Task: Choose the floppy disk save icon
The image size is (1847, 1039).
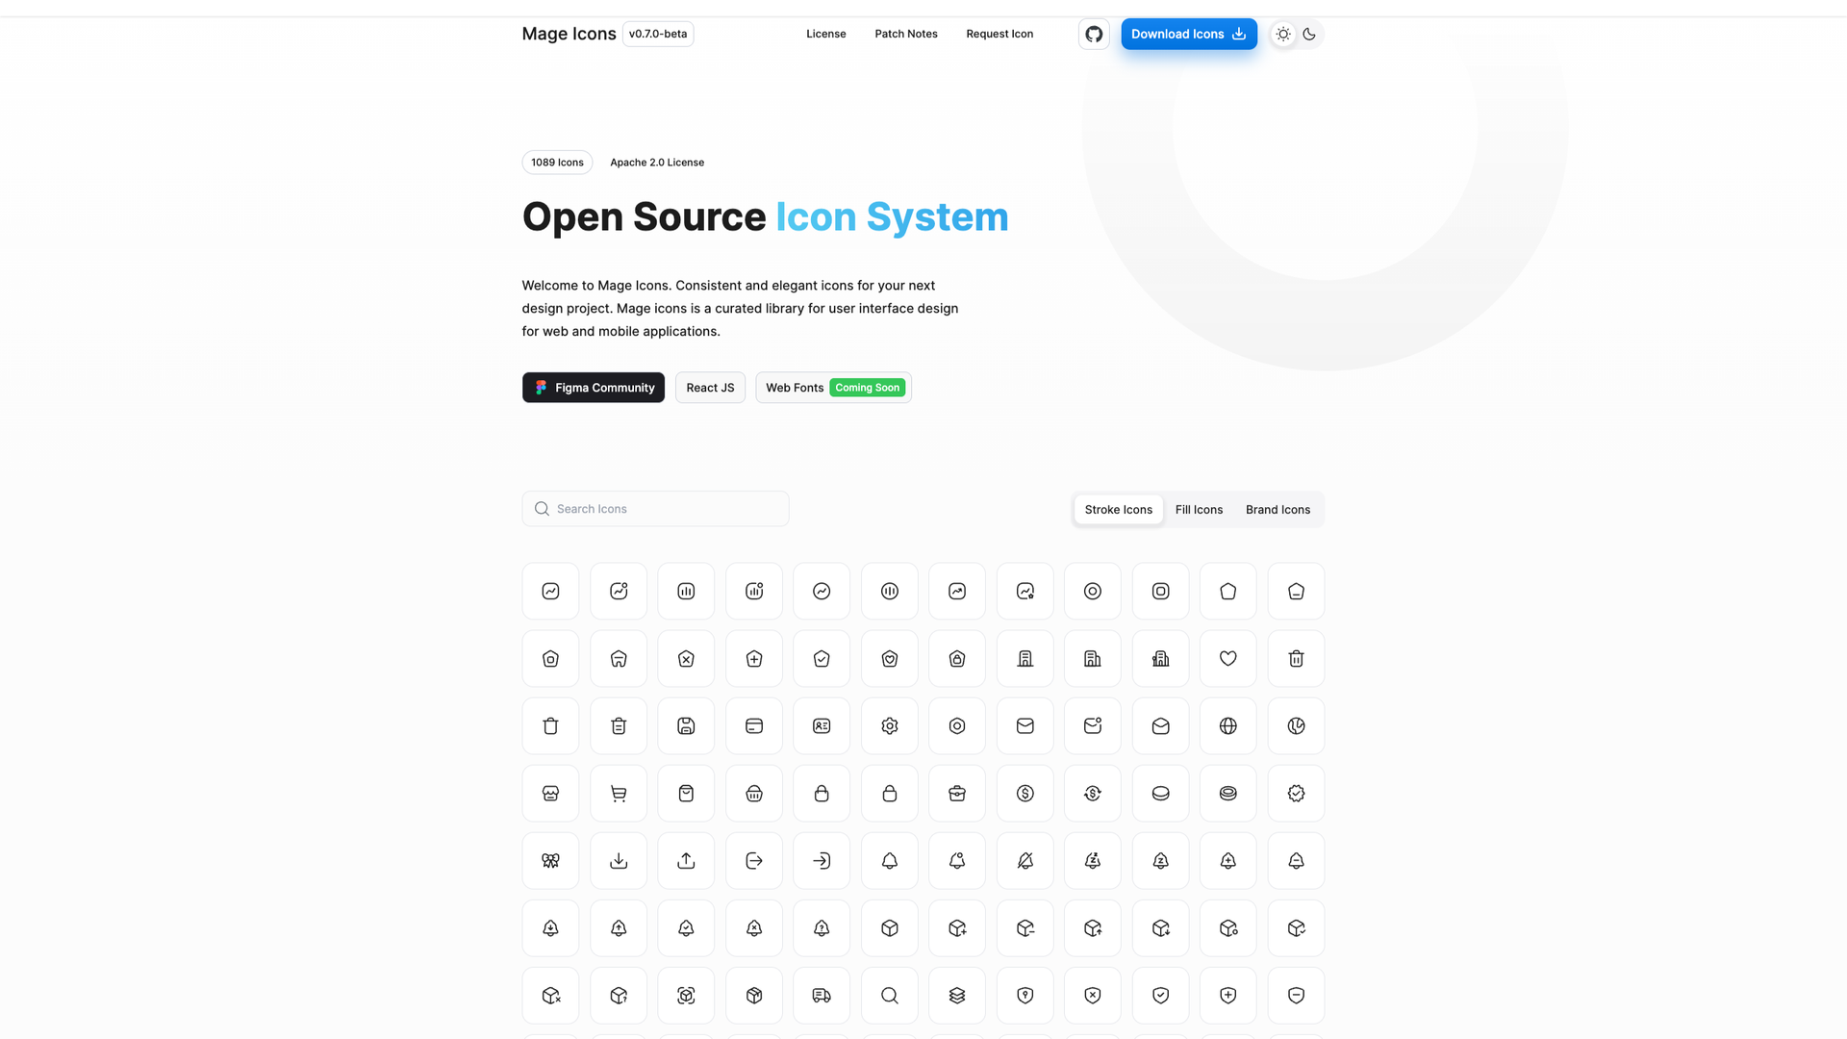Action: pyautogui.click(x=686, y=726)
